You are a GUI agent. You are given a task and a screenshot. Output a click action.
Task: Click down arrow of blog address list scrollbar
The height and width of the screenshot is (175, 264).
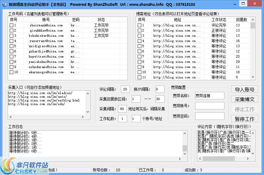tap(253, 77)
